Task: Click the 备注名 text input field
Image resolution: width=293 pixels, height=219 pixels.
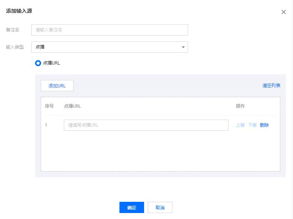Action: pos(110,30)
